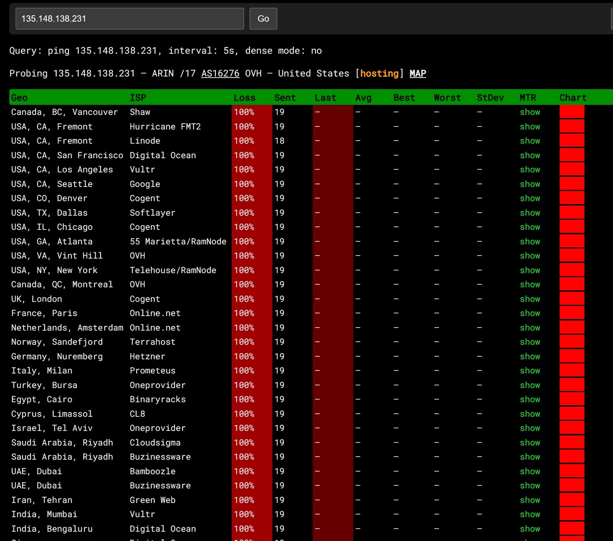Show MTR for the Sandefjord Terrahost row

click(530, 342)
